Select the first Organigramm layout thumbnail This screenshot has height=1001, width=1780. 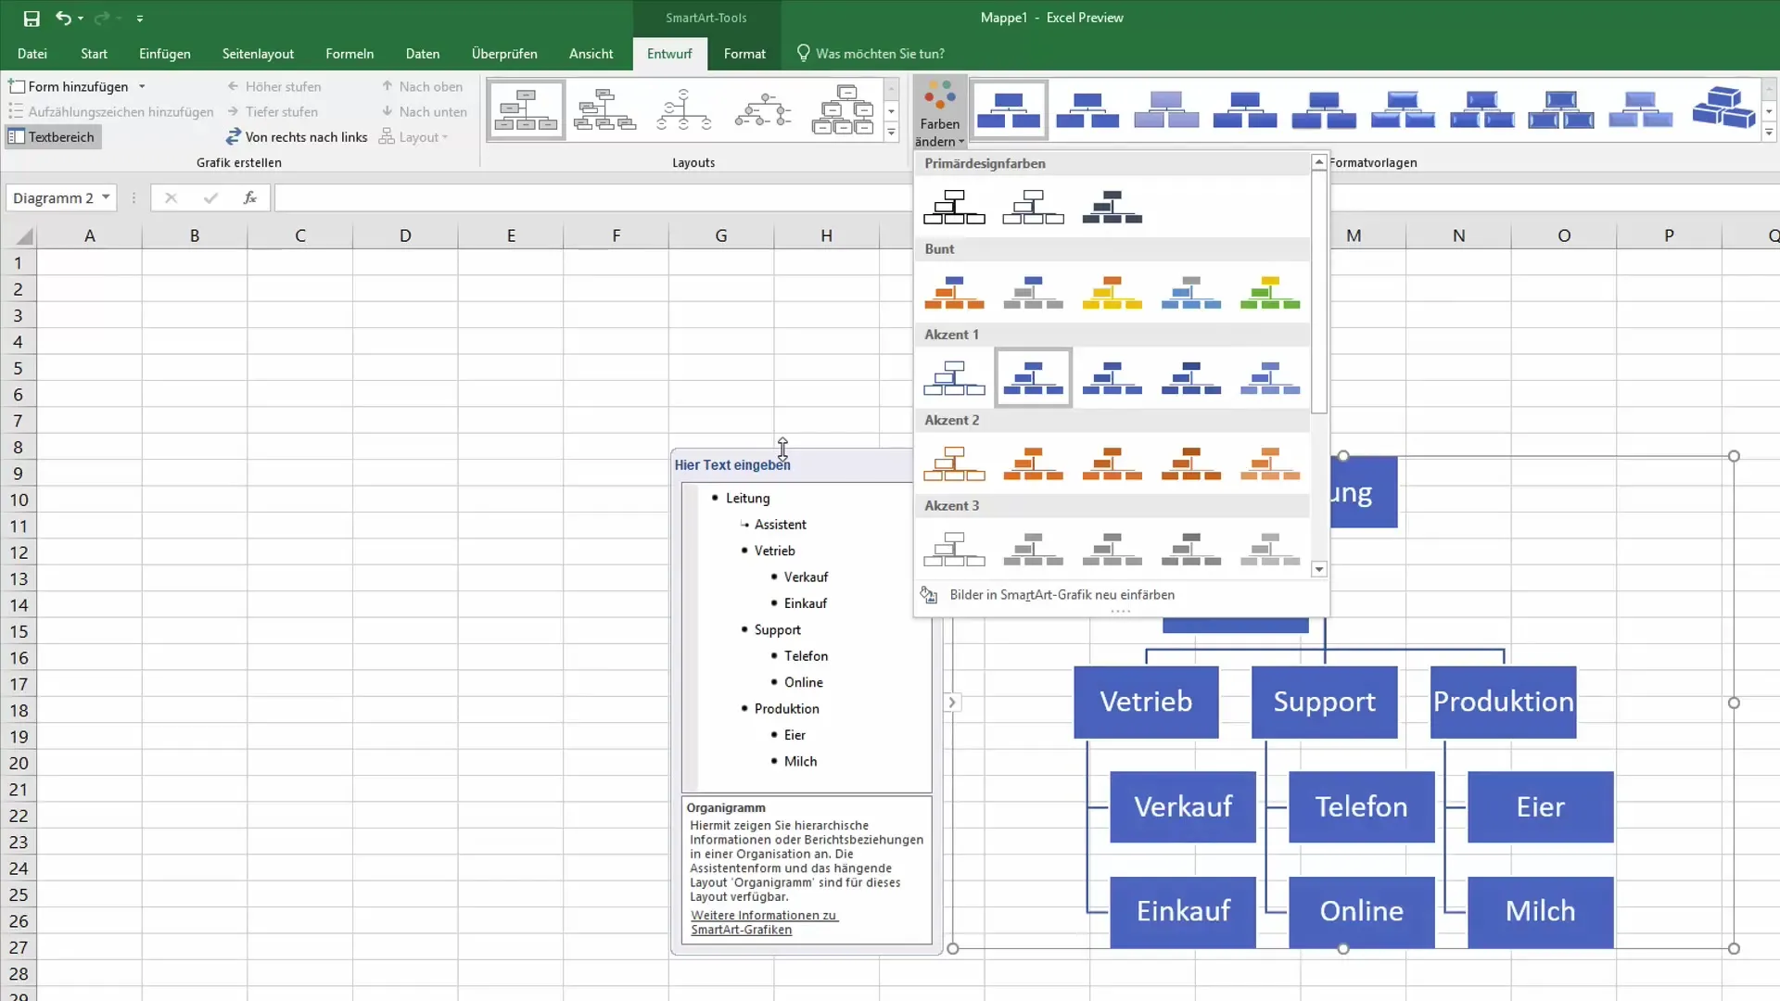[526, 110]
